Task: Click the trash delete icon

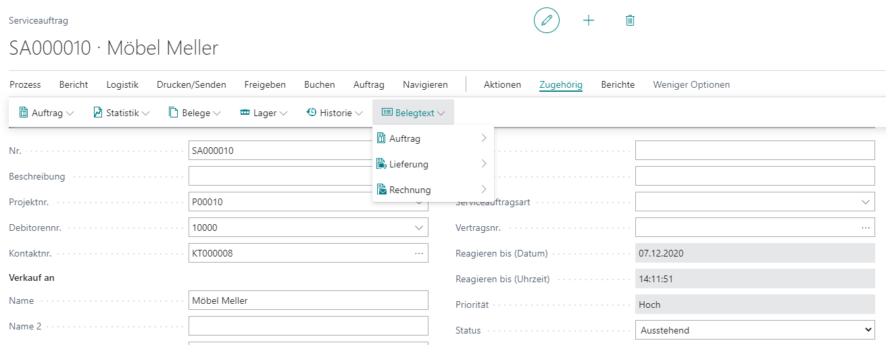Action: [630, 20]
